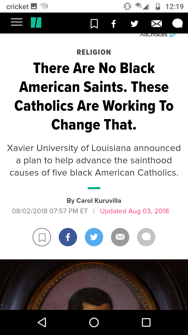Click the round bookmark button below byline

[42, 237]
